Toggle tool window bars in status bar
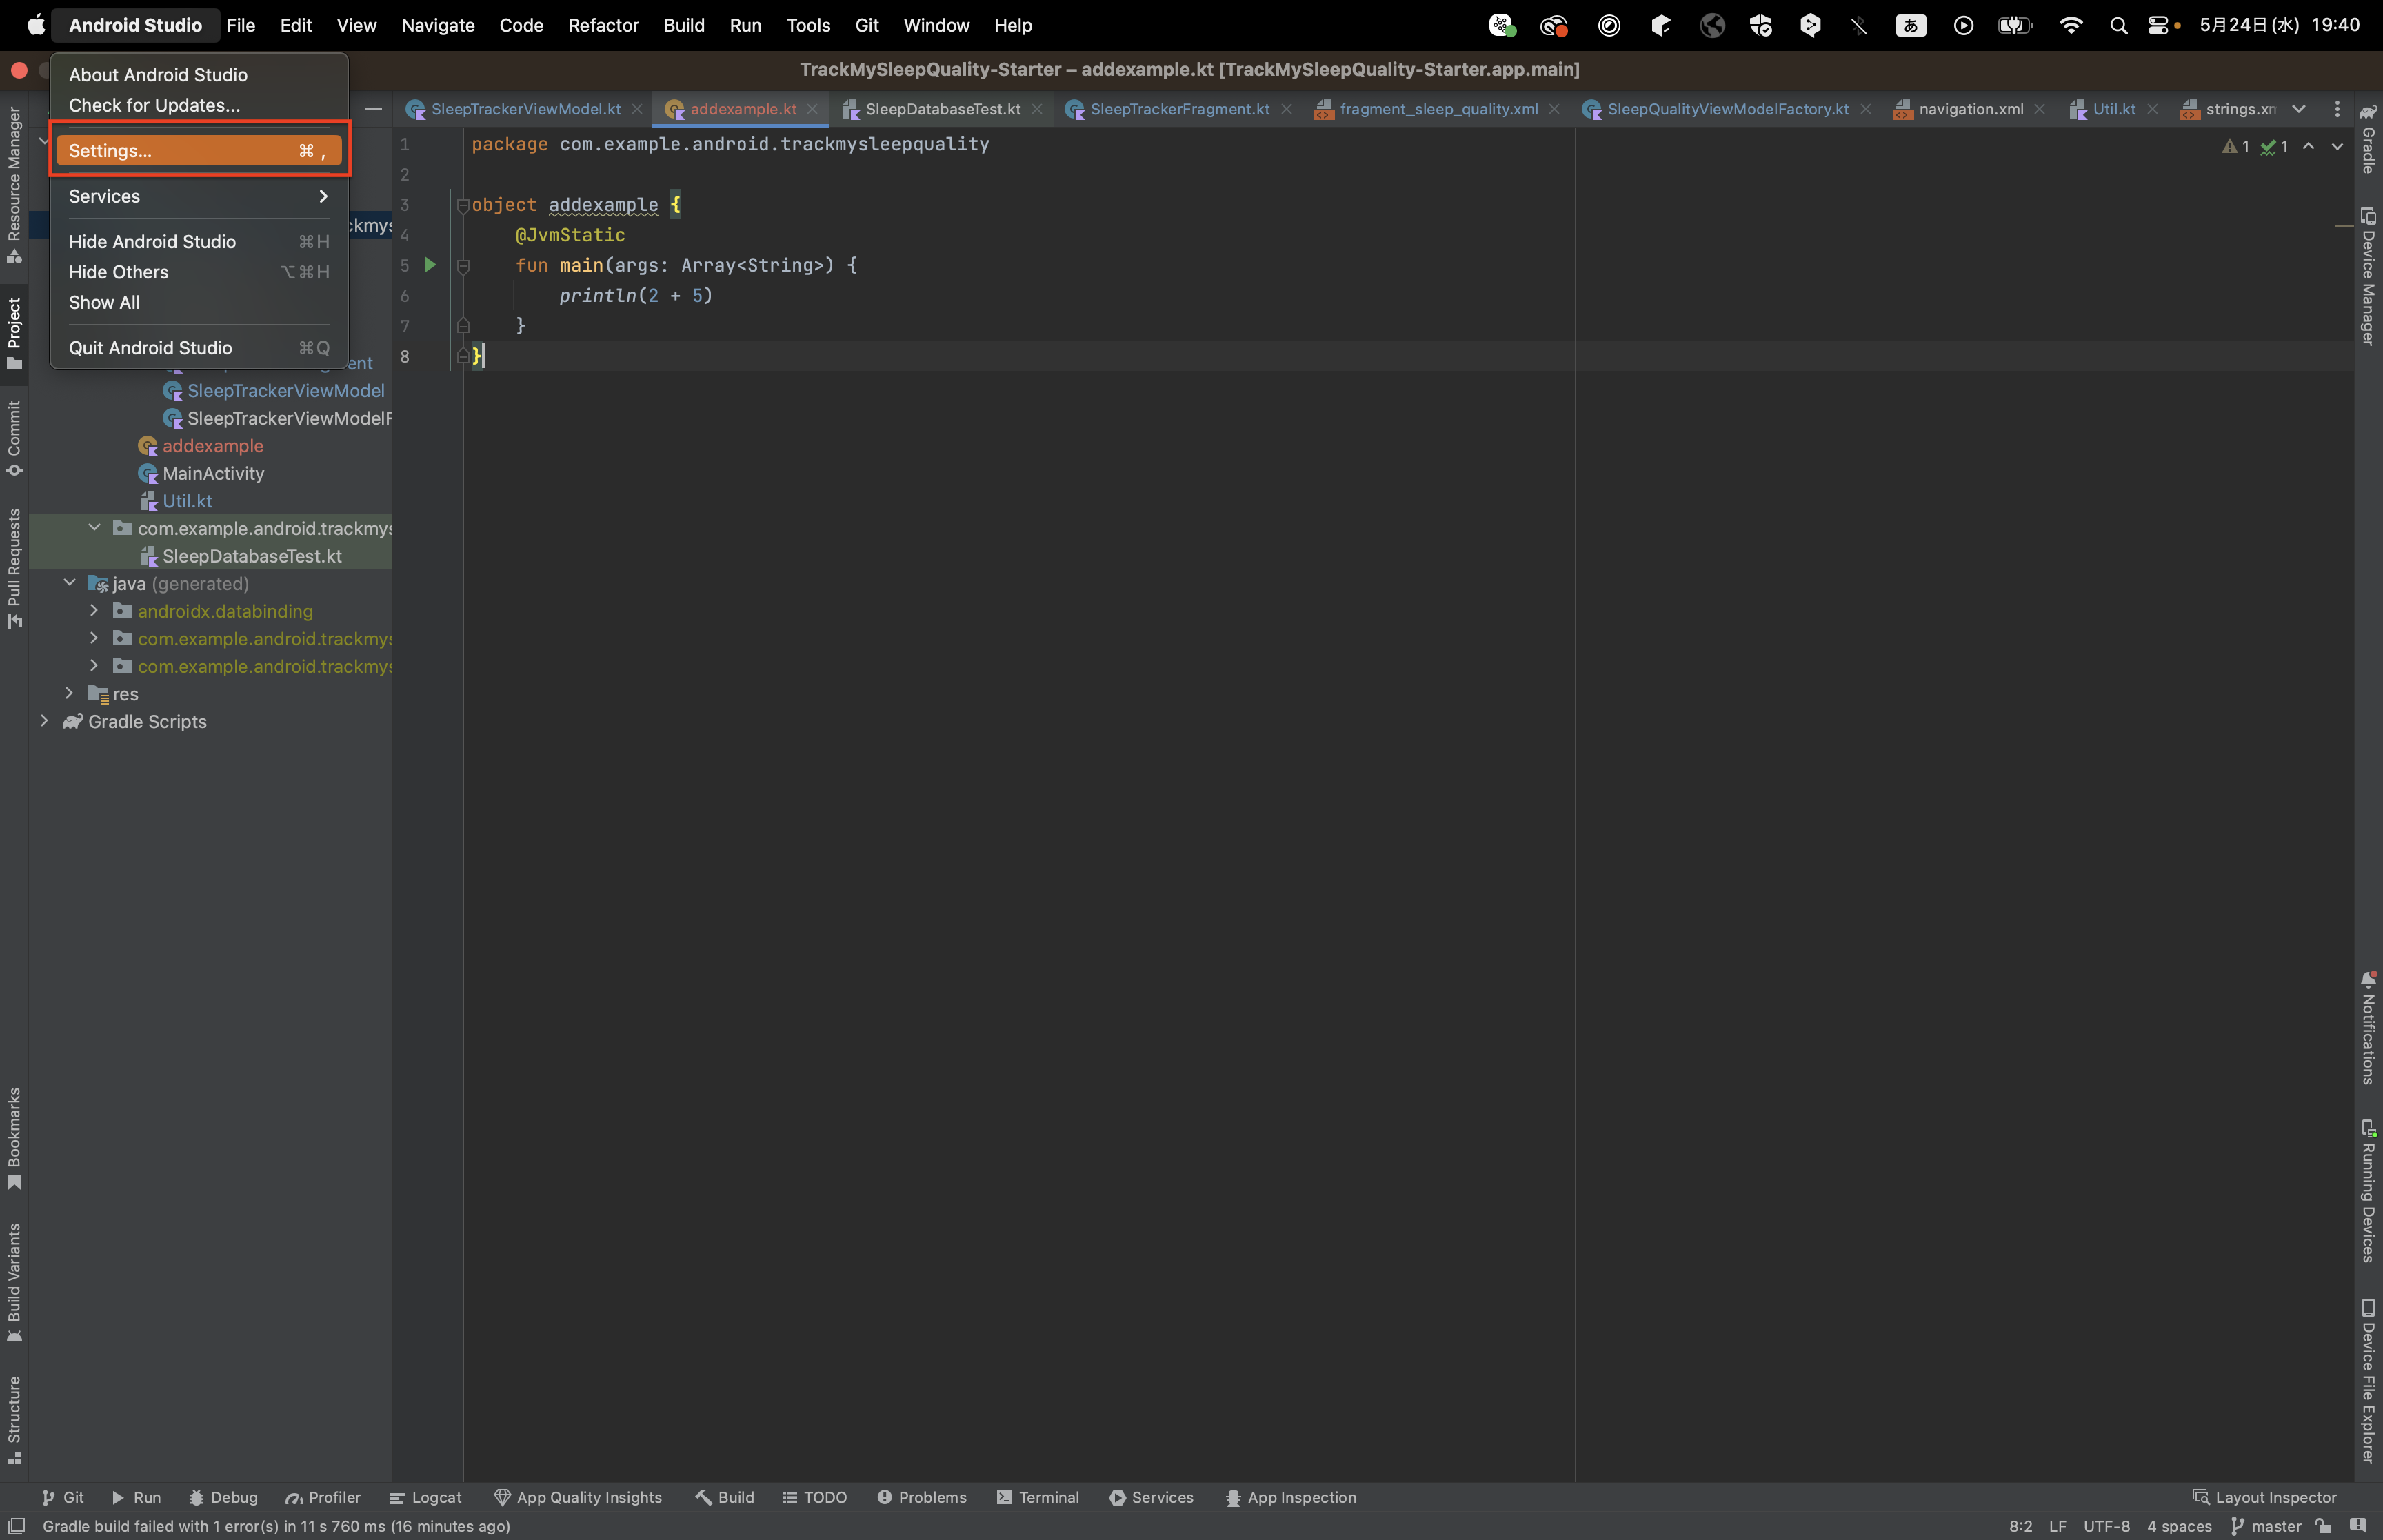2383x1540 pixels. tap(16, 1526)
